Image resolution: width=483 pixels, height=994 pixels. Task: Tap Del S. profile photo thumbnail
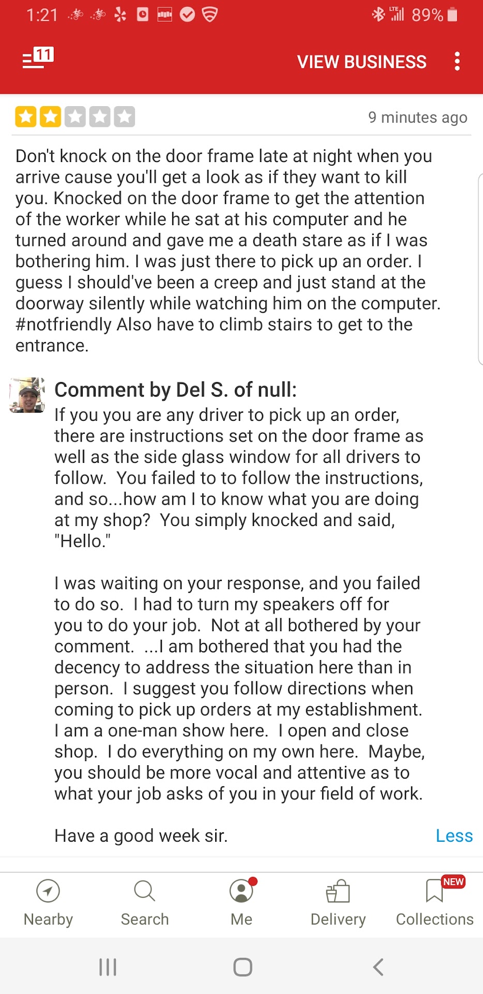click(27, 395)
